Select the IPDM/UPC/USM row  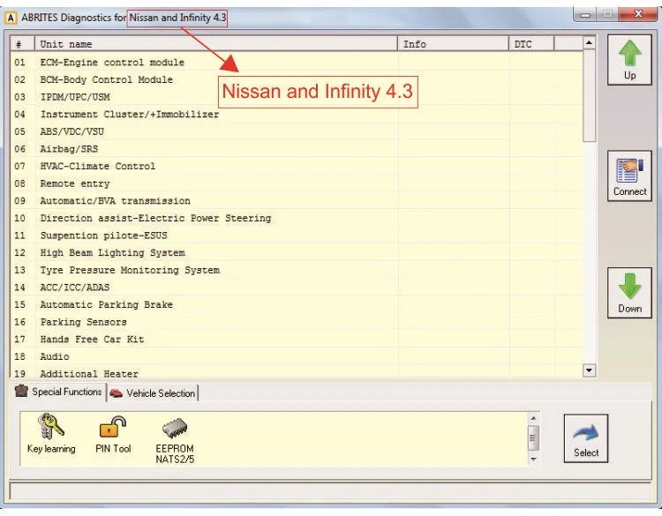tap(297, 97)
